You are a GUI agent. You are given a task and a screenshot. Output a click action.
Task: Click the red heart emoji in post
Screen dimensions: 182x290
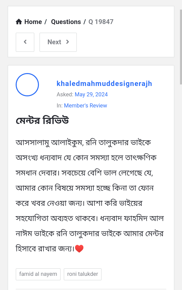79,249
